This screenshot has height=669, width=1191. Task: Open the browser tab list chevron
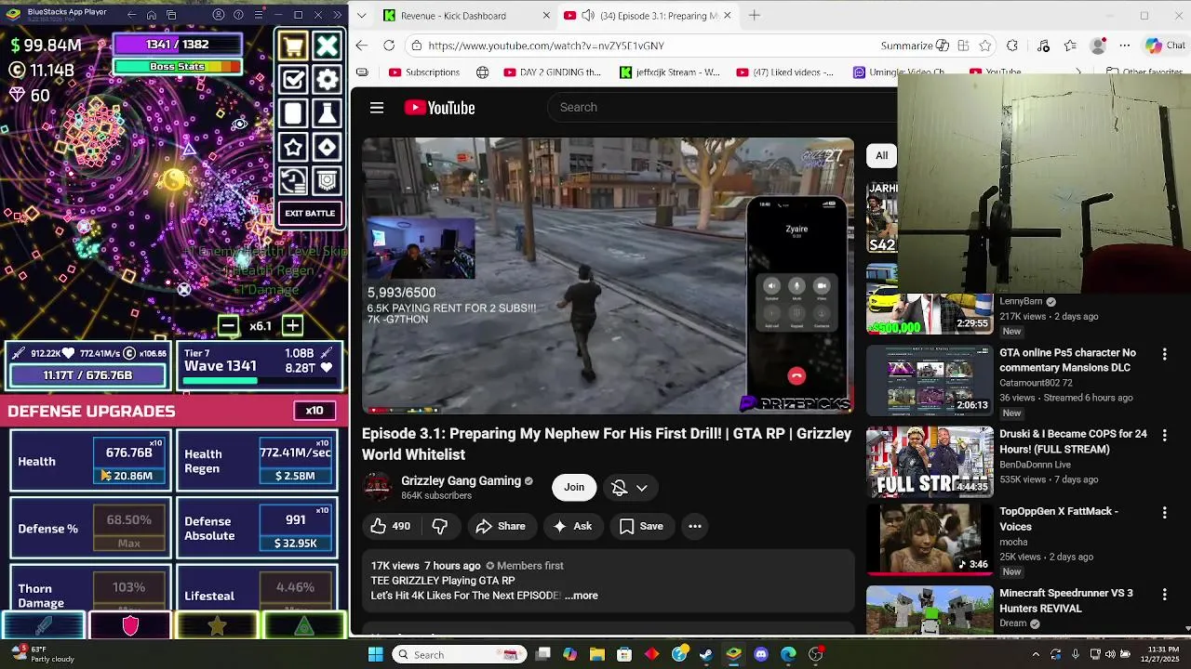click(x=361, y=16)
